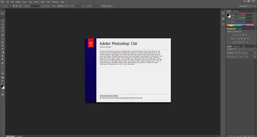The image size is (257, 137).
Task: Select the Zoom tool in toolbar
Action: click(3, 80)
